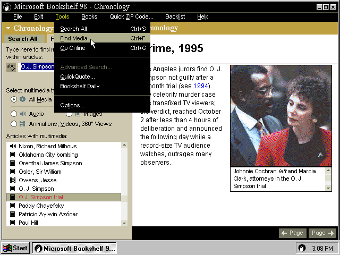Go to the next Page
This screenshot has width=340, height=255.
pyautogui.click(x=323, y=233)
